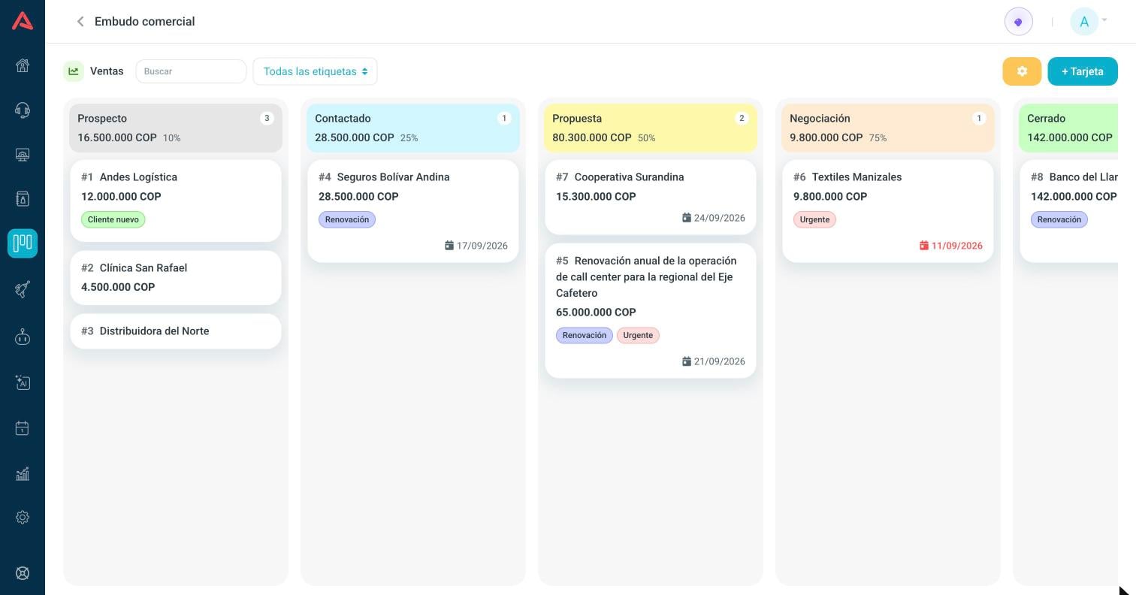Open the contact book icon in the sidebar

tap(23, 199)
